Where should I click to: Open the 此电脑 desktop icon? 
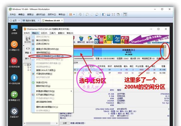coord(14,30)
